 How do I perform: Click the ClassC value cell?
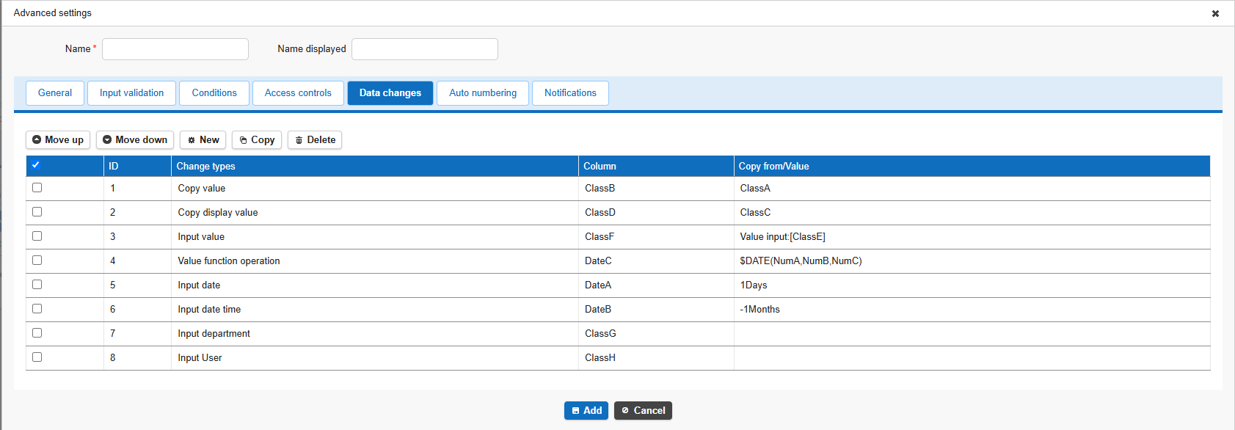coord(972,213)
